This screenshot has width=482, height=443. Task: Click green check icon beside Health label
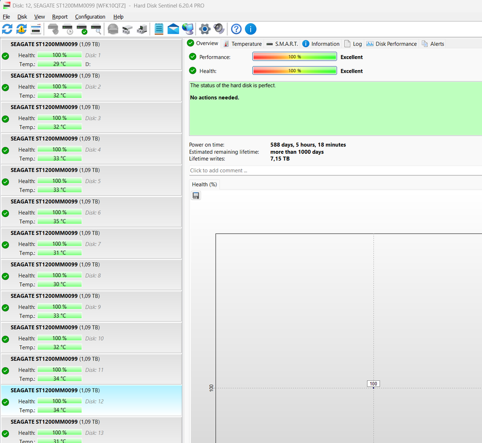click(193, 71)
